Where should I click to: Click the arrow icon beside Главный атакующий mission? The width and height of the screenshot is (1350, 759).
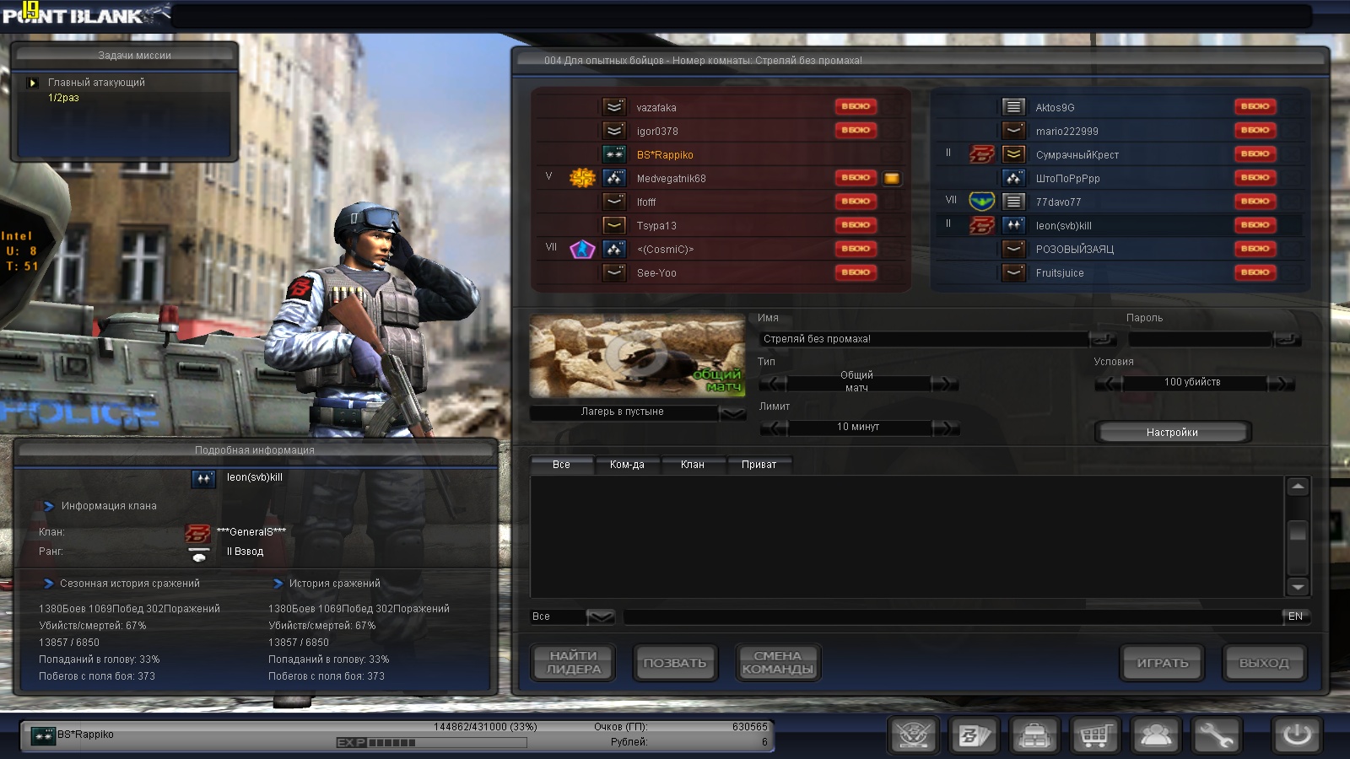coord(33,83)
